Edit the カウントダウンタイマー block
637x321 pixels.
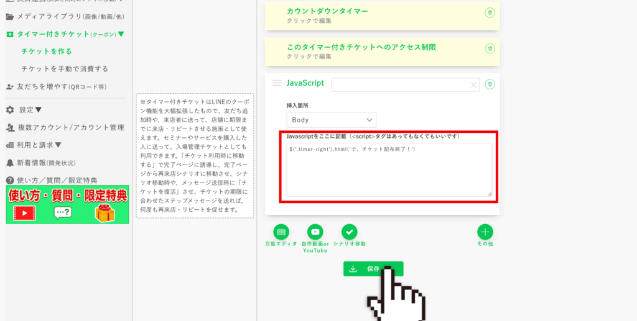pyautogui.click(x=383, y=16)
